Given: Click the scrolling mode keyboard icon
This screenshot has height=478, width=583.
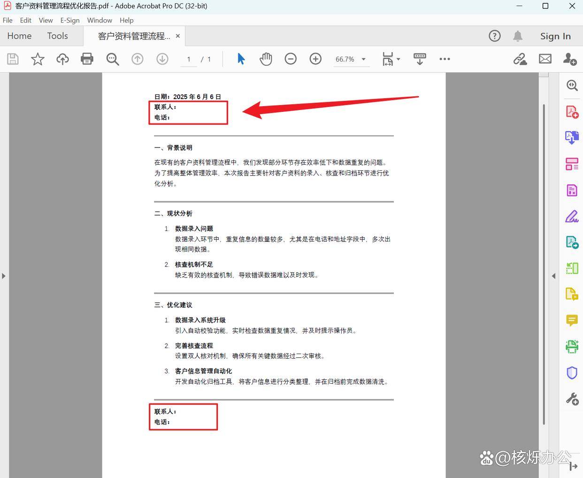Looking at the screenshot, I should pos(420,59).
